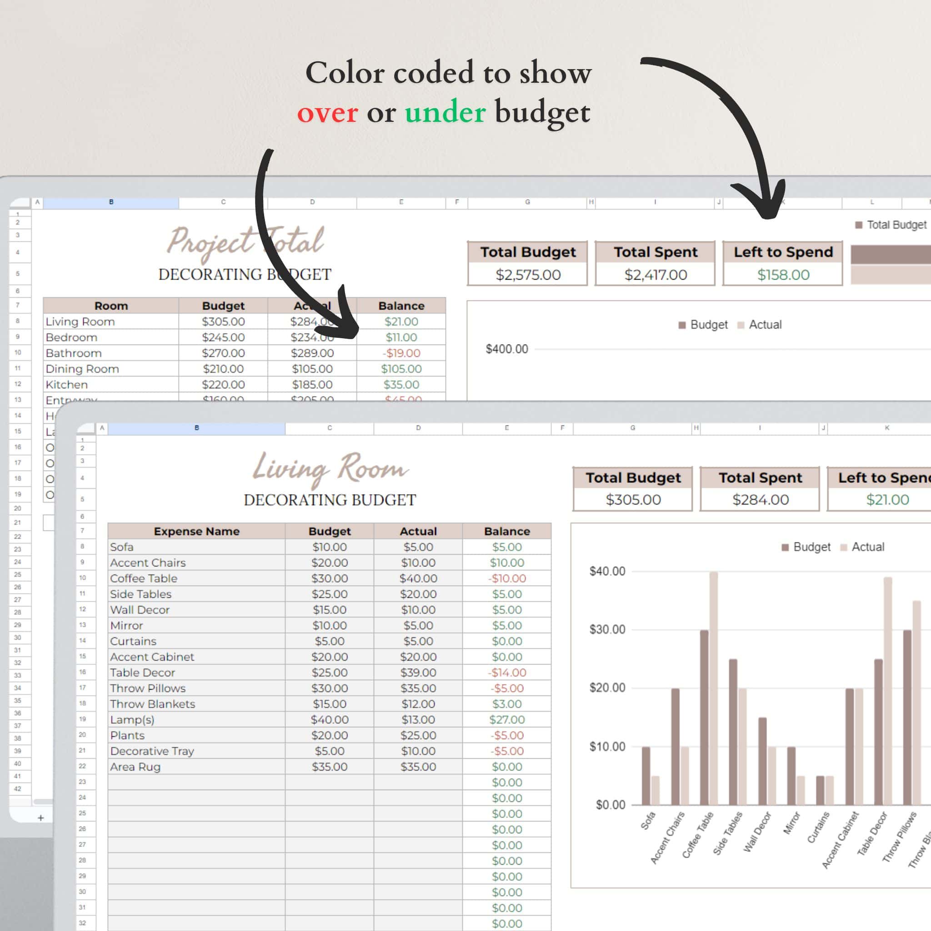This screenshot has width=931, height=931.
Task: Click Table Decor actual cell showing $39.00
Action: tap(418, 672)
